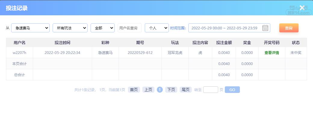Jump to 尾页 last page

click(186, 90)
